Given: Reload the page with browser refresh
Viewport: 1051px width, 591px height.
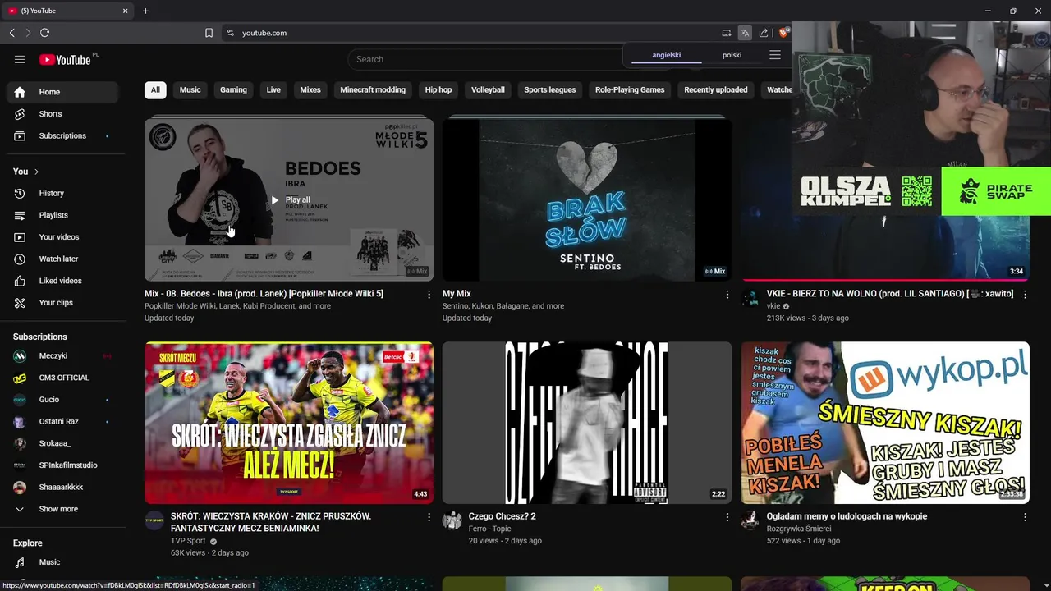Looking at the screenshot, I should tap(44, 33).
